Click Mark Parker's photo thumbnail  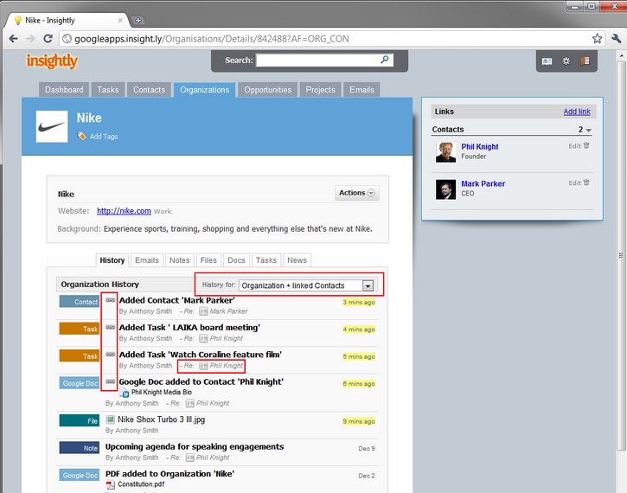pyautogui.click(x=446, y=189)
